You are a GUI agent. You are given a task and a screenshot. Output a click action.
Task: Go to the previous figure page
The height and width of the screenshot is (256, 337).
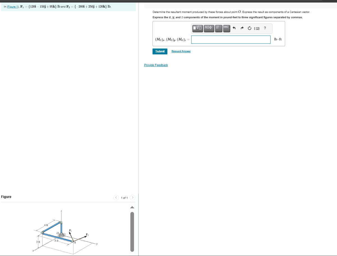tap(116, 197)
